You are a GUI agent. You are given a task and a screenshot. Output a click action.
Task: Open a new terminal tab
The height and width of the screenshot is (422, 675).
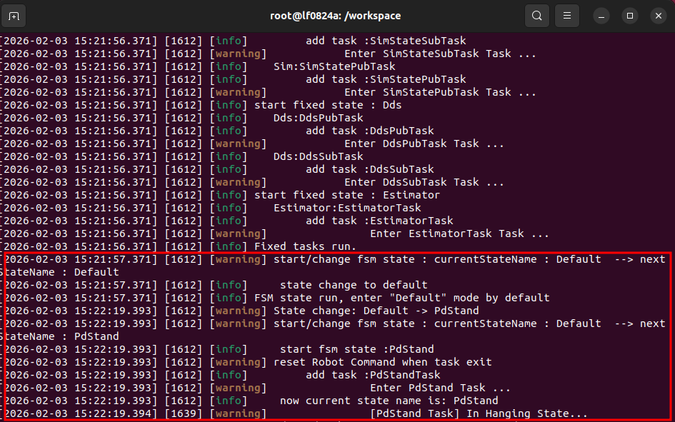[x=15, y=15]
